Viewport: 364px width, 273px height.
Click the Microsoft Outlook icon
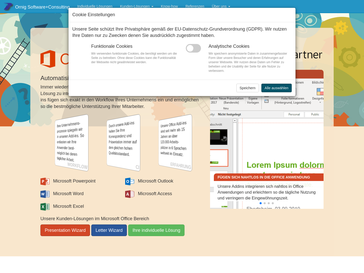tap(130, 181)
